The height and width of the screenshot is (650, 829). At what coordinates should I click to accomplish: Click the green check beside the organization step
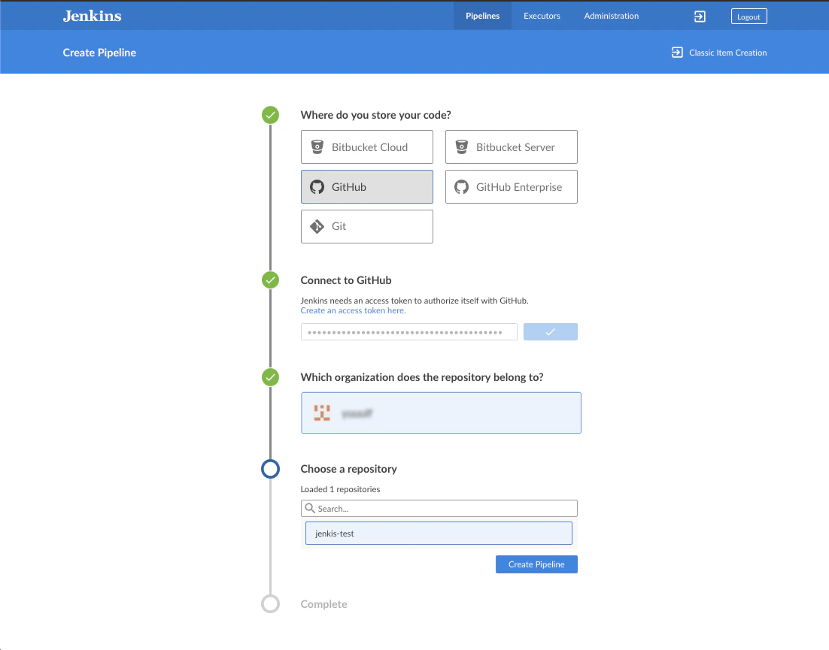coord(270,377)
